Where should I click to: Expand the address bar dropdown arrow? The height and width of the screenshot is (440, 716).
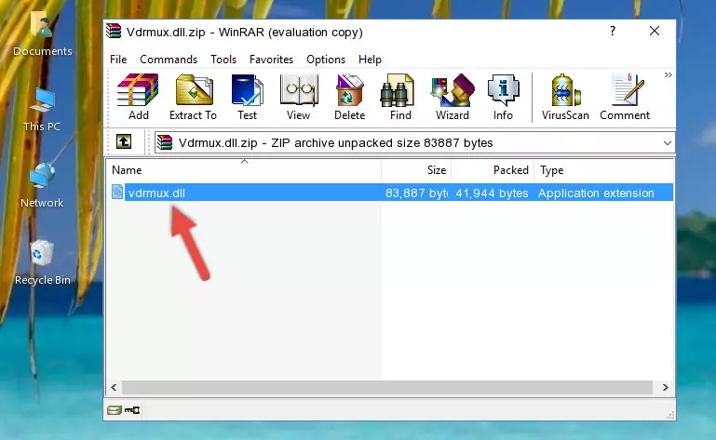click(x=668, y=143)
